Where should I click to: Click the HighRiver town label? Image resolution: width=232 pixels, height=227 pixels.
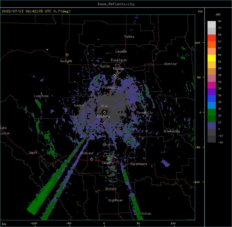coord(116,200)
